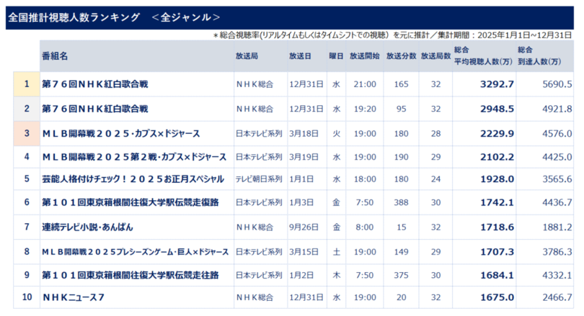The width and height of the screenshot is (584, 316).
Task: Click the 放送局 column header
Action: pyautogui.click(x=247, y=55)
